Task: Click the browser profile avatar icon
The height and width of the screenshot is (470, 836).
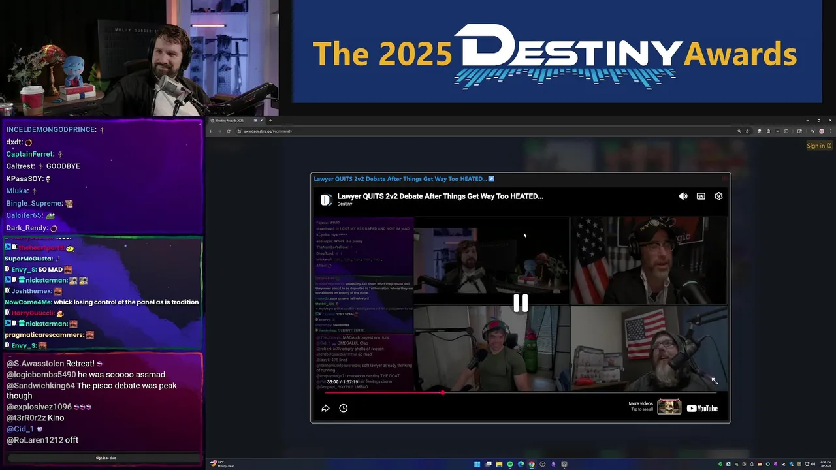Action: [822, 131]
